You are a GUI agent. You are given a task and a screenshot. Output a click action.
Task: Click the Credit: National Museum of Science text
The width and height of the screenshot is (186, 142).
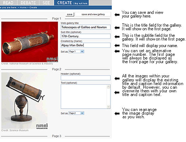pos(27,64)
